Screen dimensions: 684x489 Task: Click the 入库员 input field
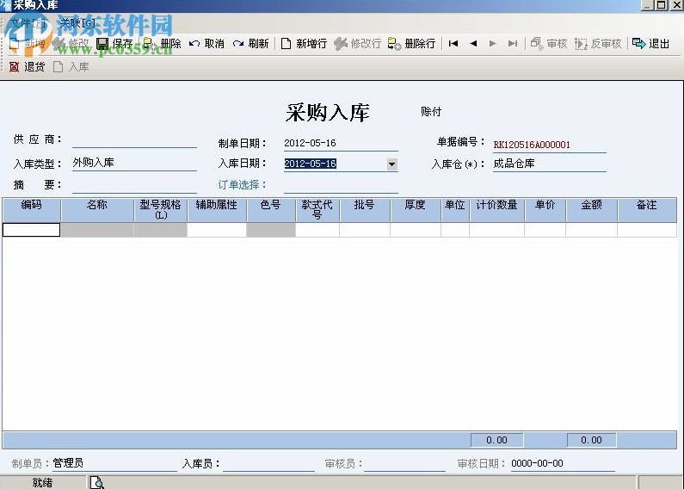click(268, 464)
